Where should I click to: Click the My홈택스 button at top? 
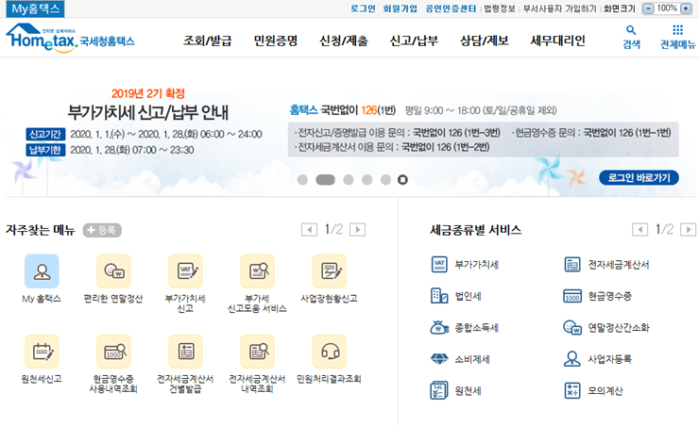click(35, 8)
